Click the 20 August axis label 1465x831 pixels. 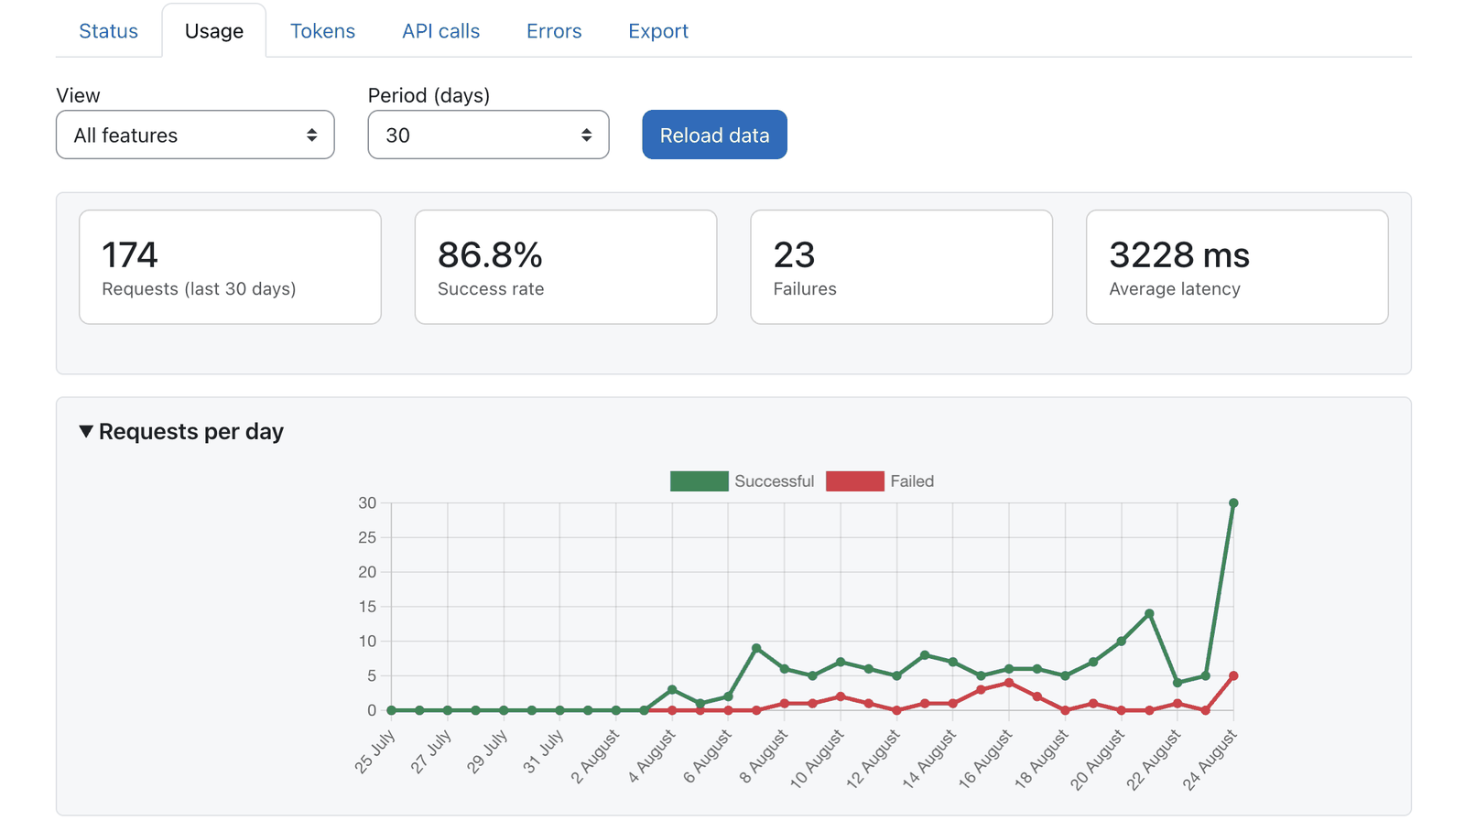coord(1098,759)
